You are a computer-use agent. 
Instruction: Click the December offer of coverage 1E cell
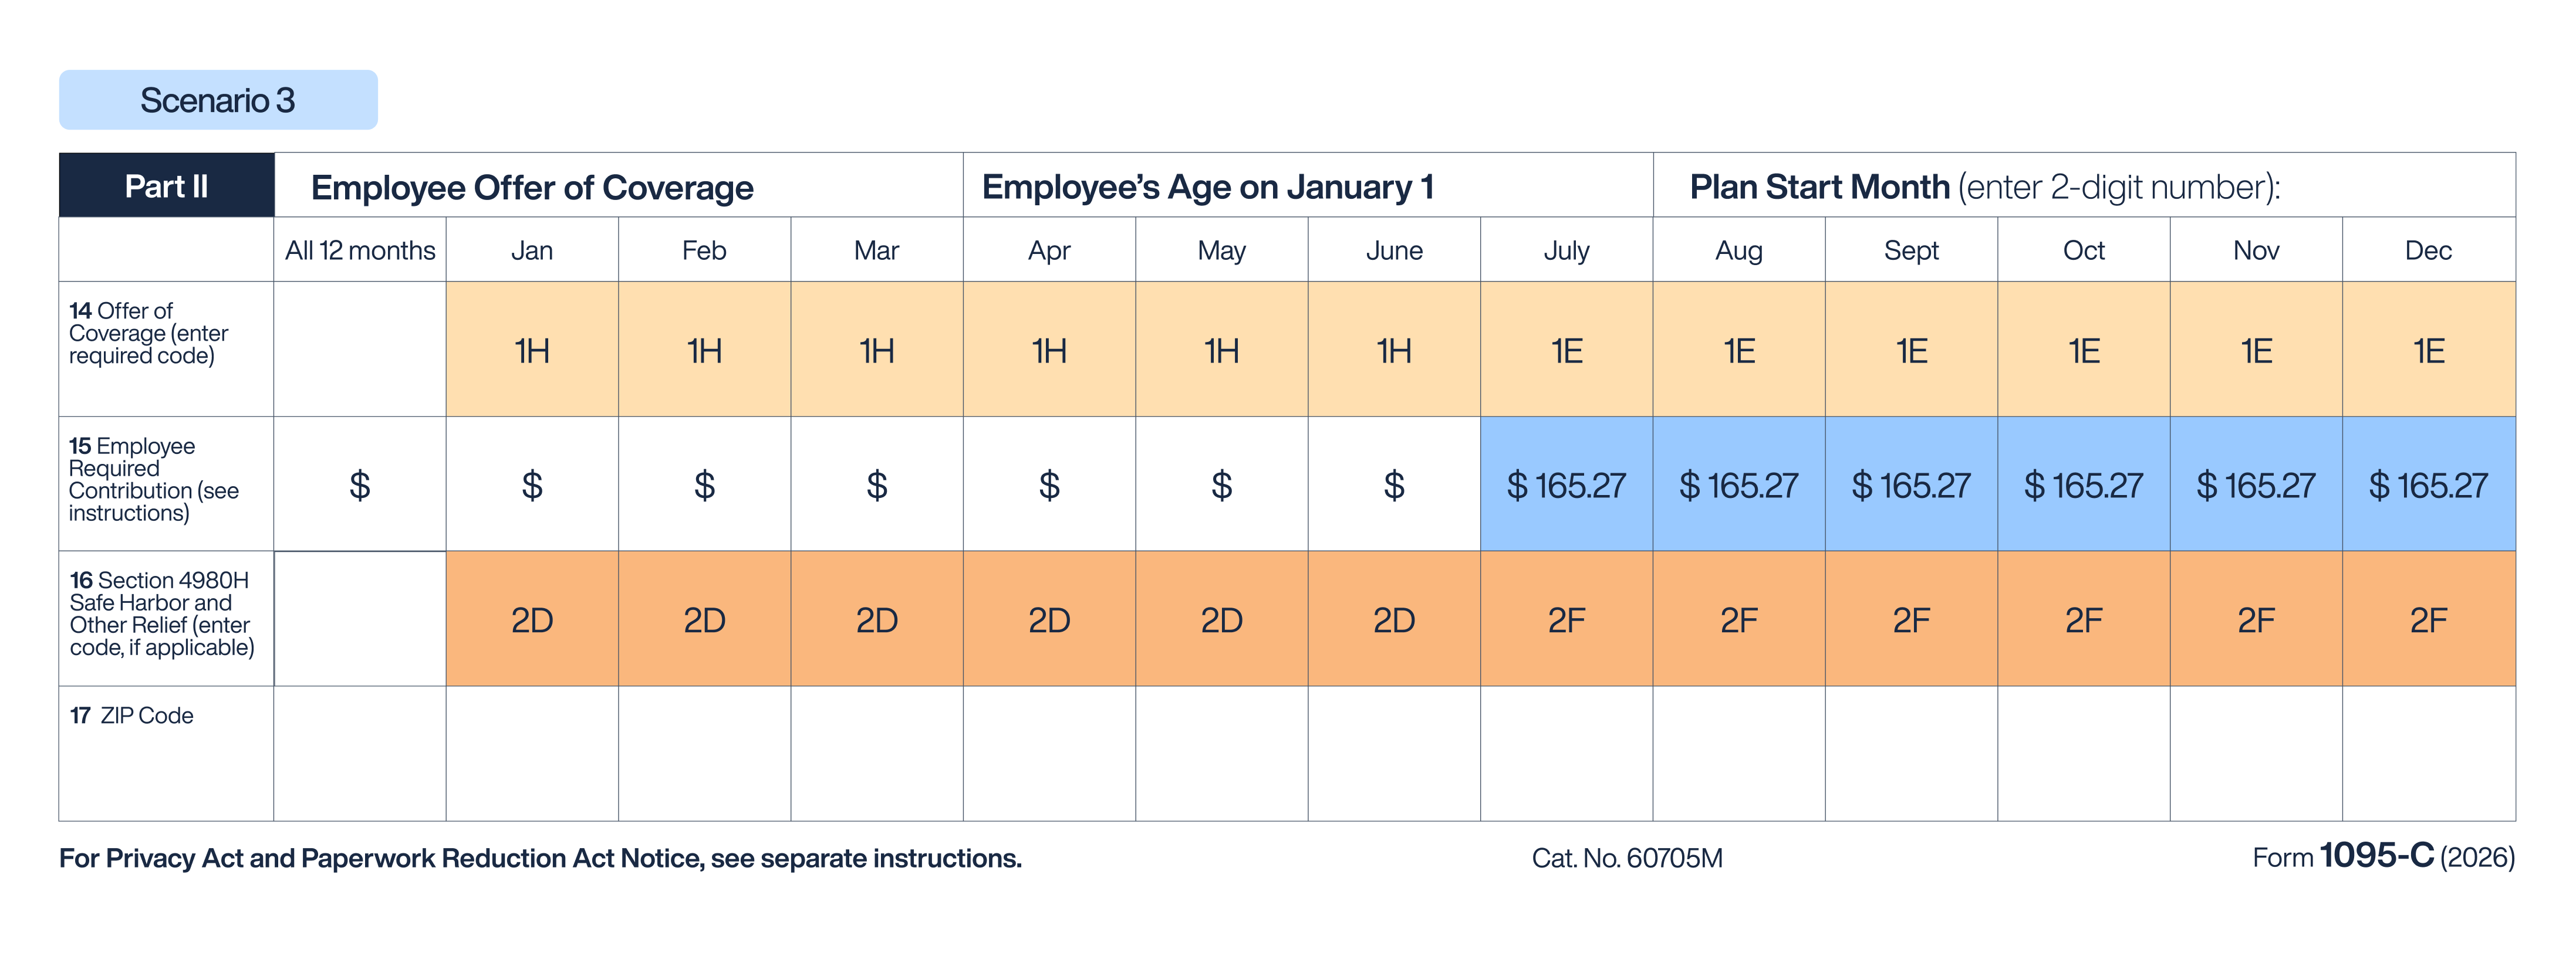2428,350
